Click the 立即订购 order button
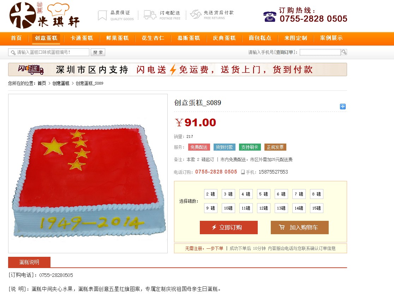394x297 pixels. tap(229, 228)
